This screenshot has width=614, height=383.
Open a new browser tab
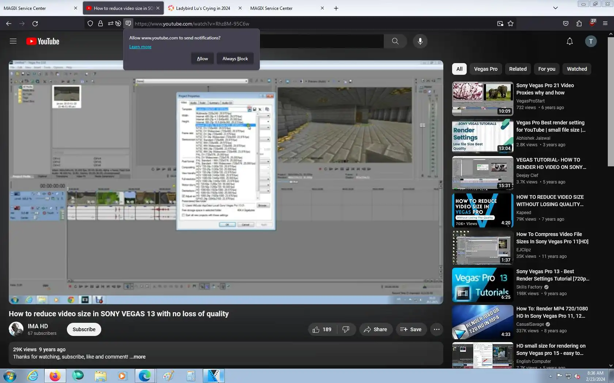[x=336, y=8]
